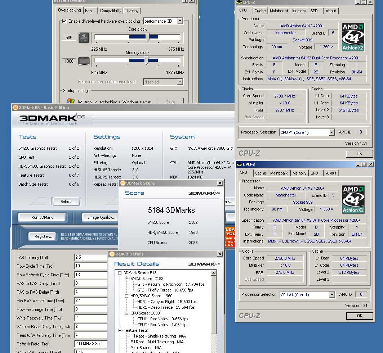Select the HDR1 - Canyon Flight row

(x=167, y=302)
